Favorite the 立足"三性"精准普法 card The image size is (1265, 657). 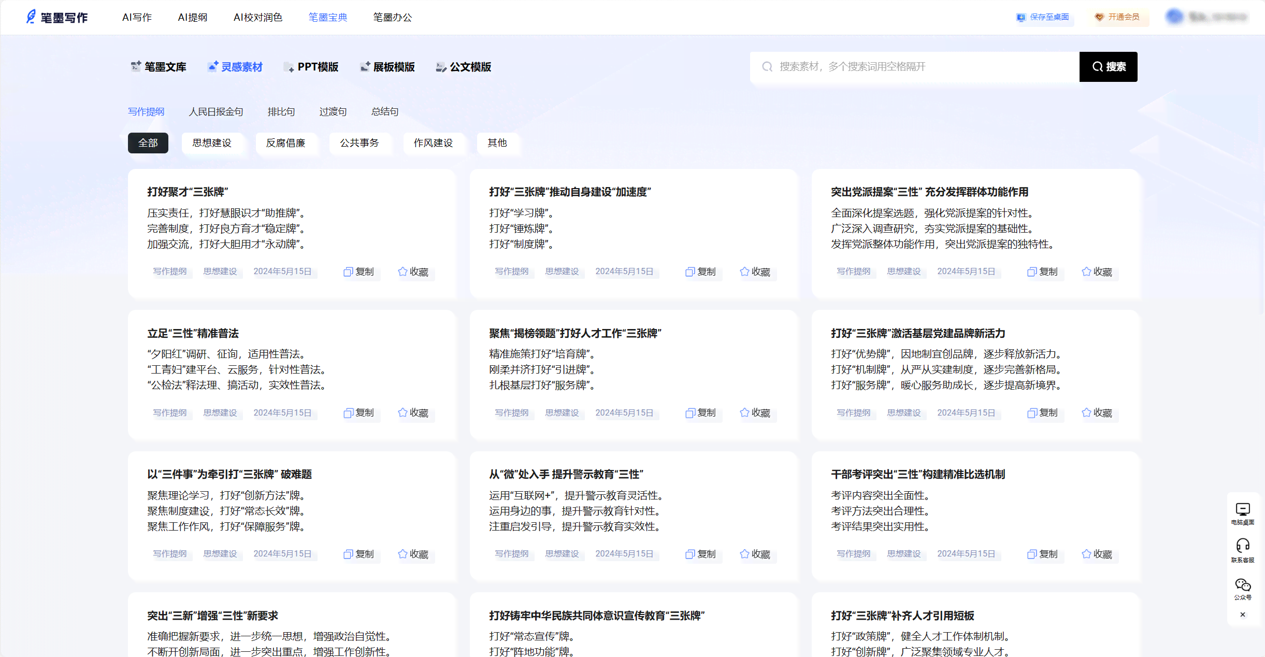(x=413, y=412)
